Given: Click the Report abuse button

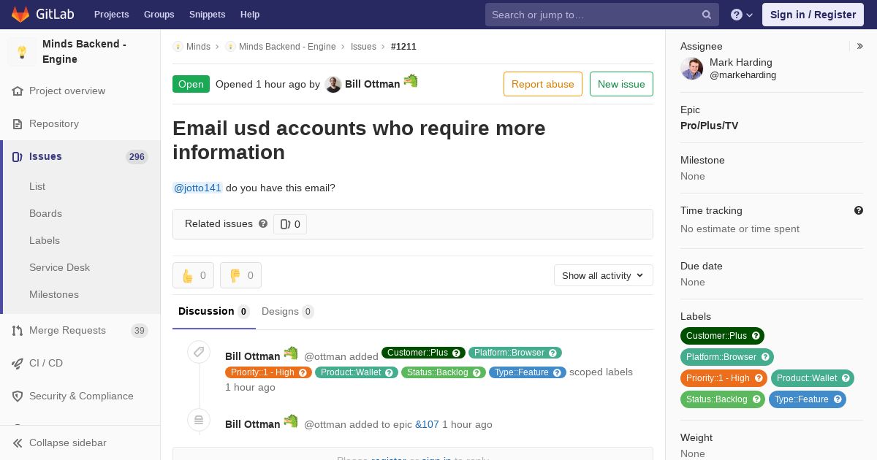Looking at the screenshot, I should 543,84.
